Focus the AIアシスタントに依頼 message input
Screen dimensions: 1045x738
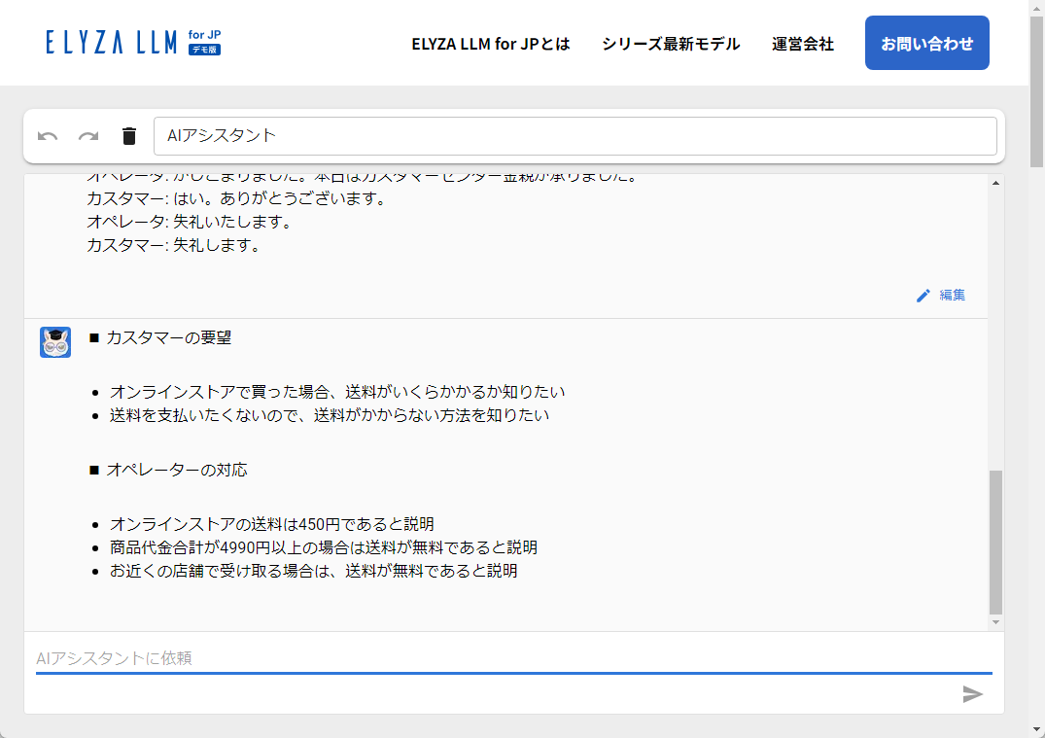point(389,658)
